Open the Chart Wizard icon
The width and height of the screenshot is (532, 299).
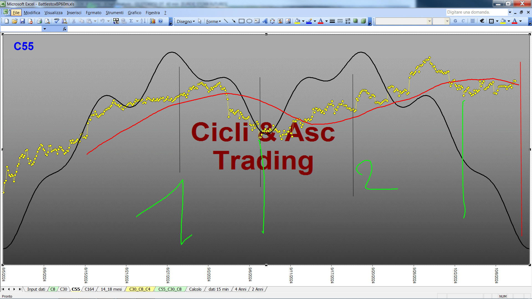pos(153,21)
